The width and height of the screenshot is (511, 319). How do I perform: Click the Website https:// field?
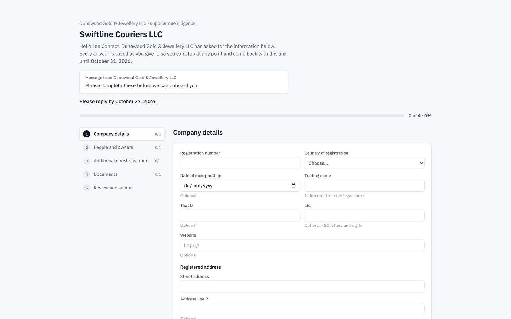click(x=302, y=245)
